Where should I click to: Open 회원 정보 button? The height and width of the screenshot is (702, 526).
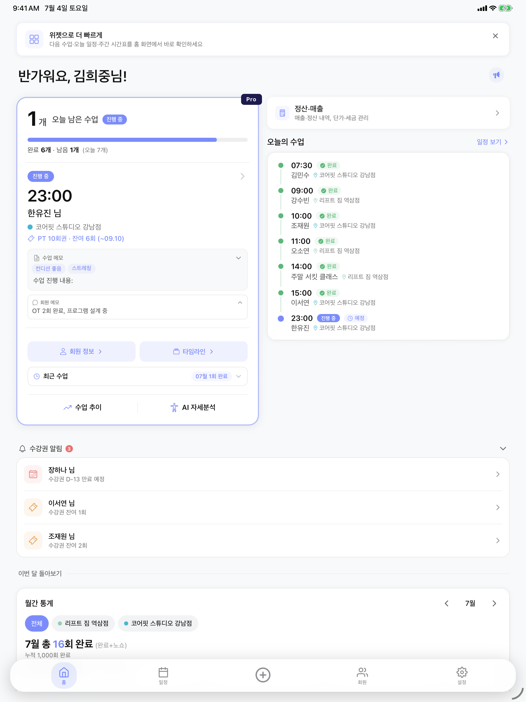[x=81, y=351]
